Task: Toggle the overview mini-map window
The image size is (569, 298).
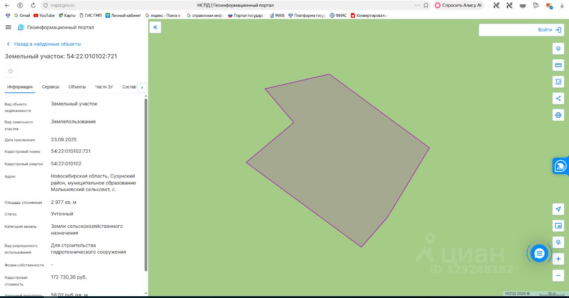Action: click(558, 226)
